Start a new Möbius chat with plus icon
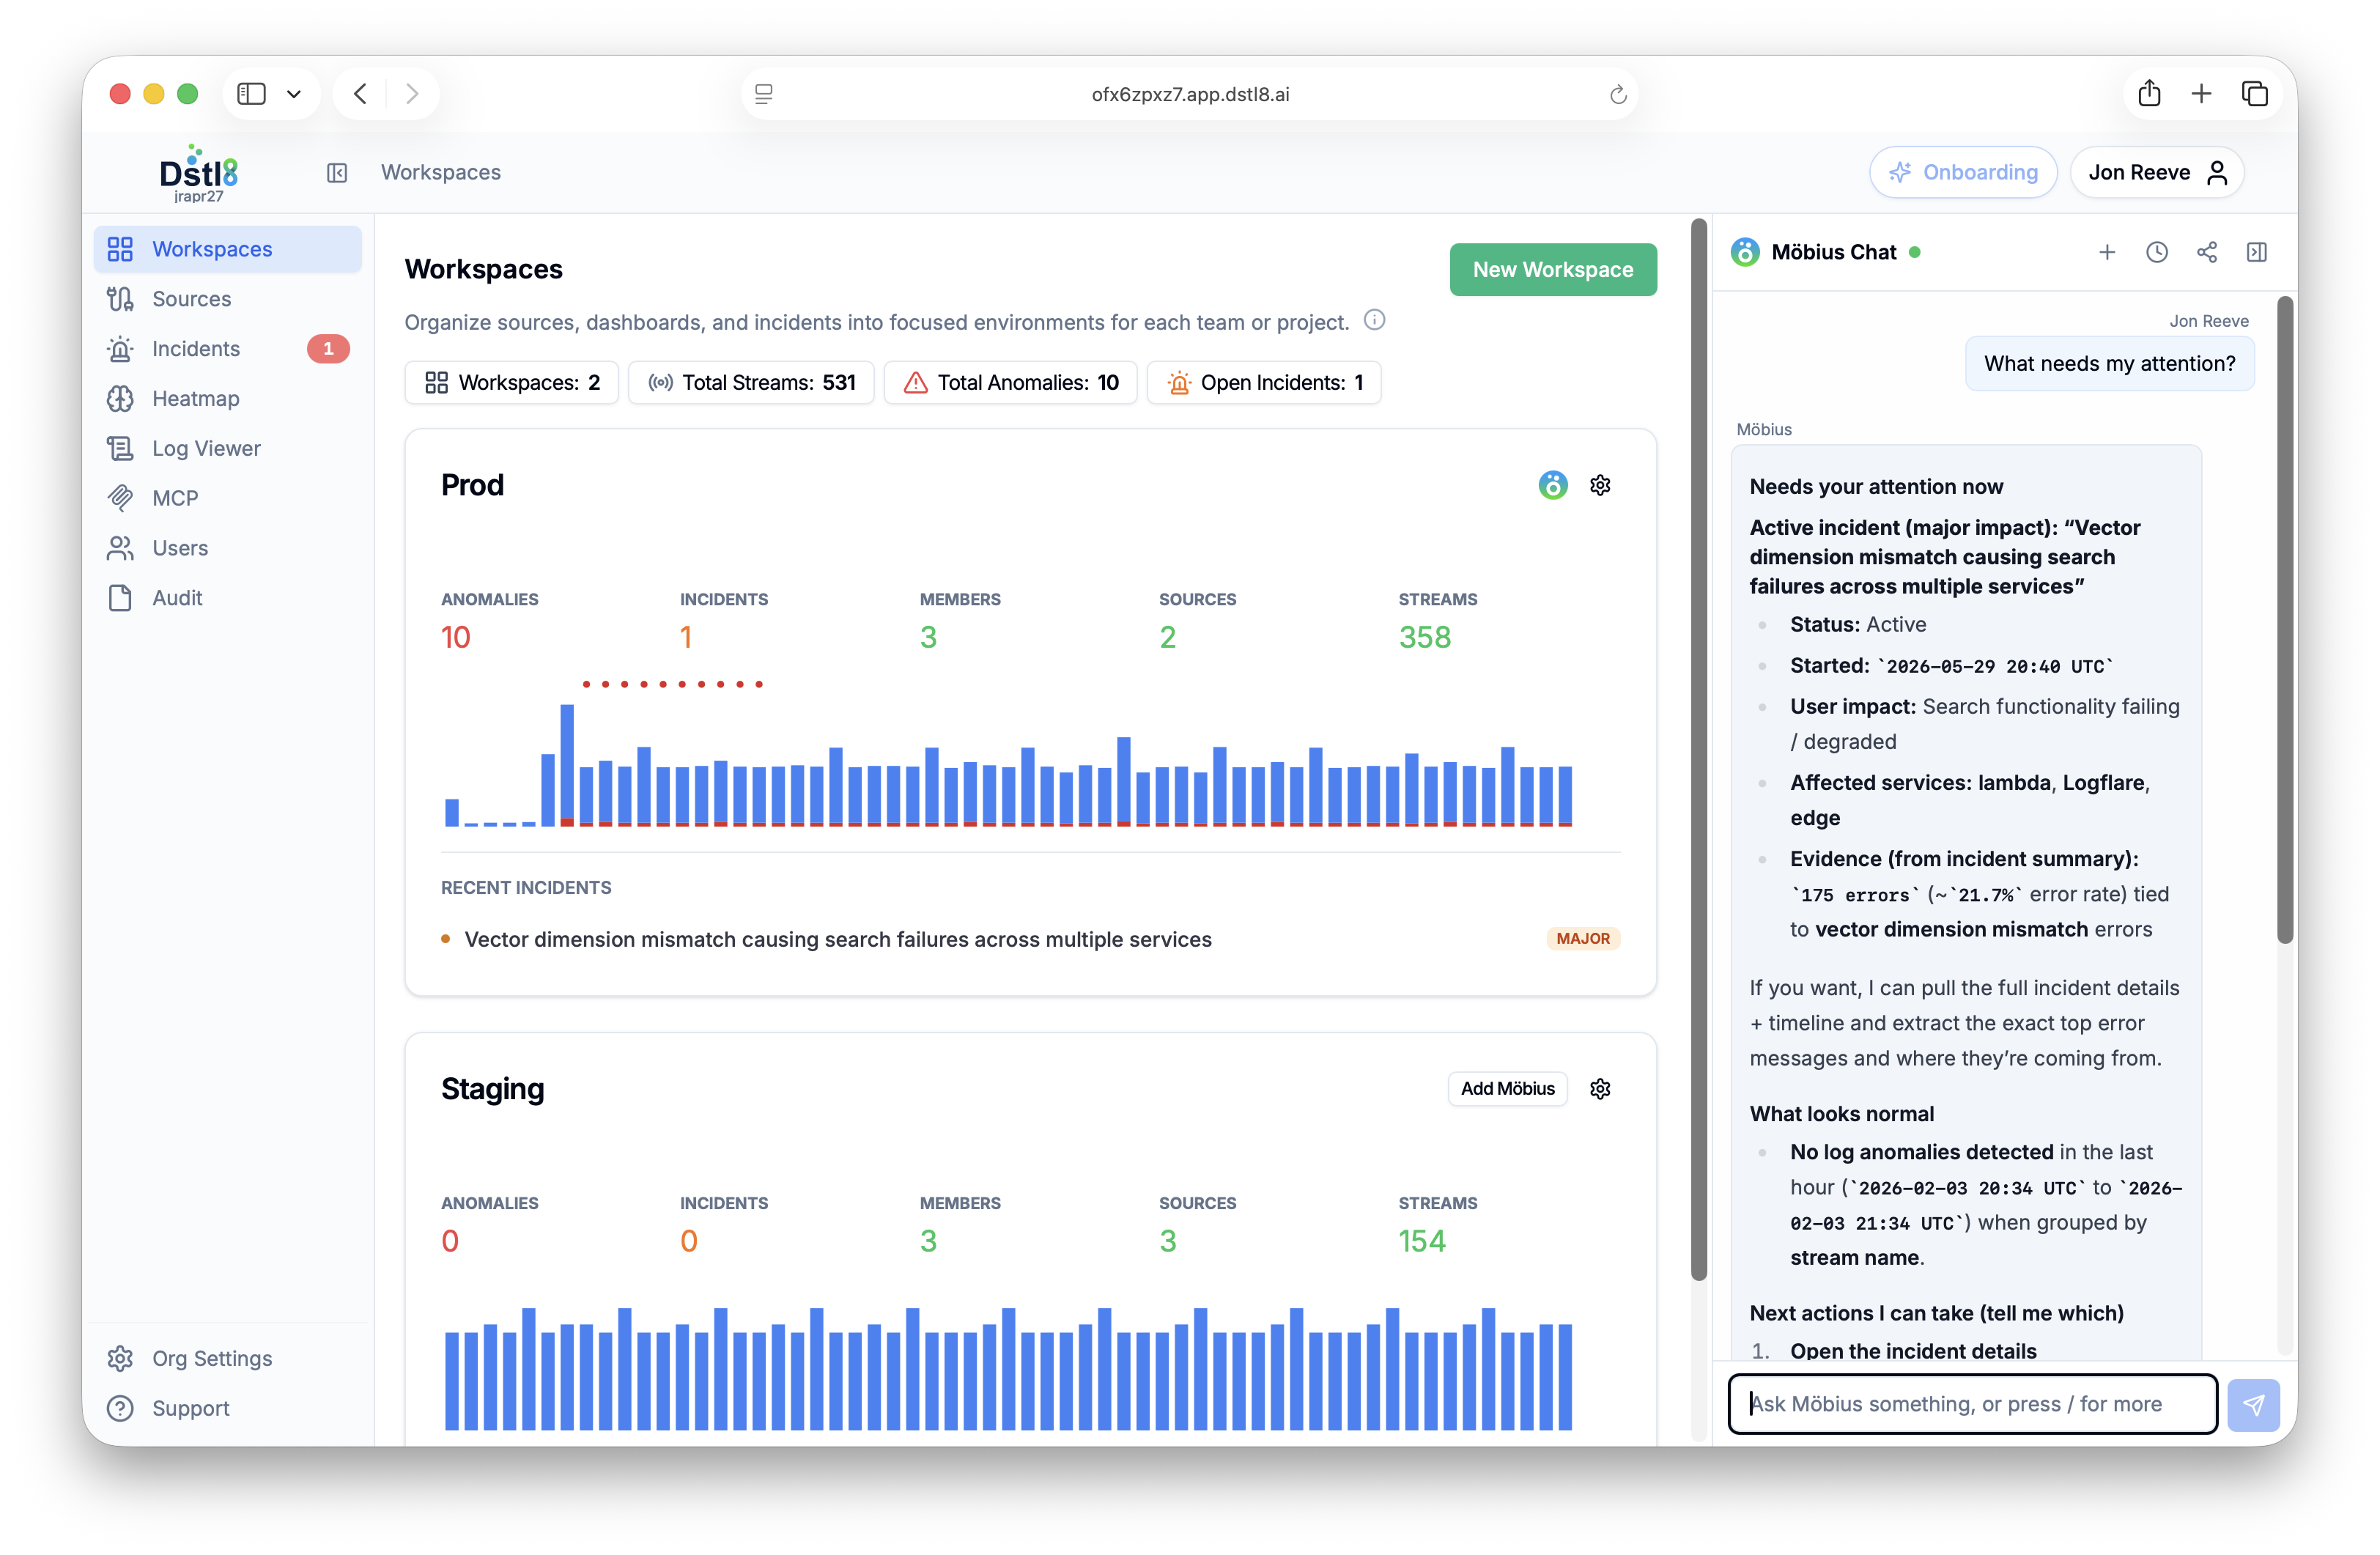The width and height of the screenshot is (2380, 1555). [2106, 252]
